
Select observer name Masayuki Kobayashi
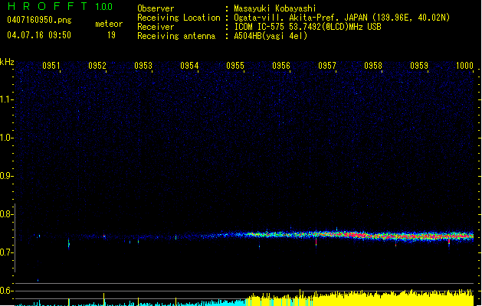pos(275,8)
